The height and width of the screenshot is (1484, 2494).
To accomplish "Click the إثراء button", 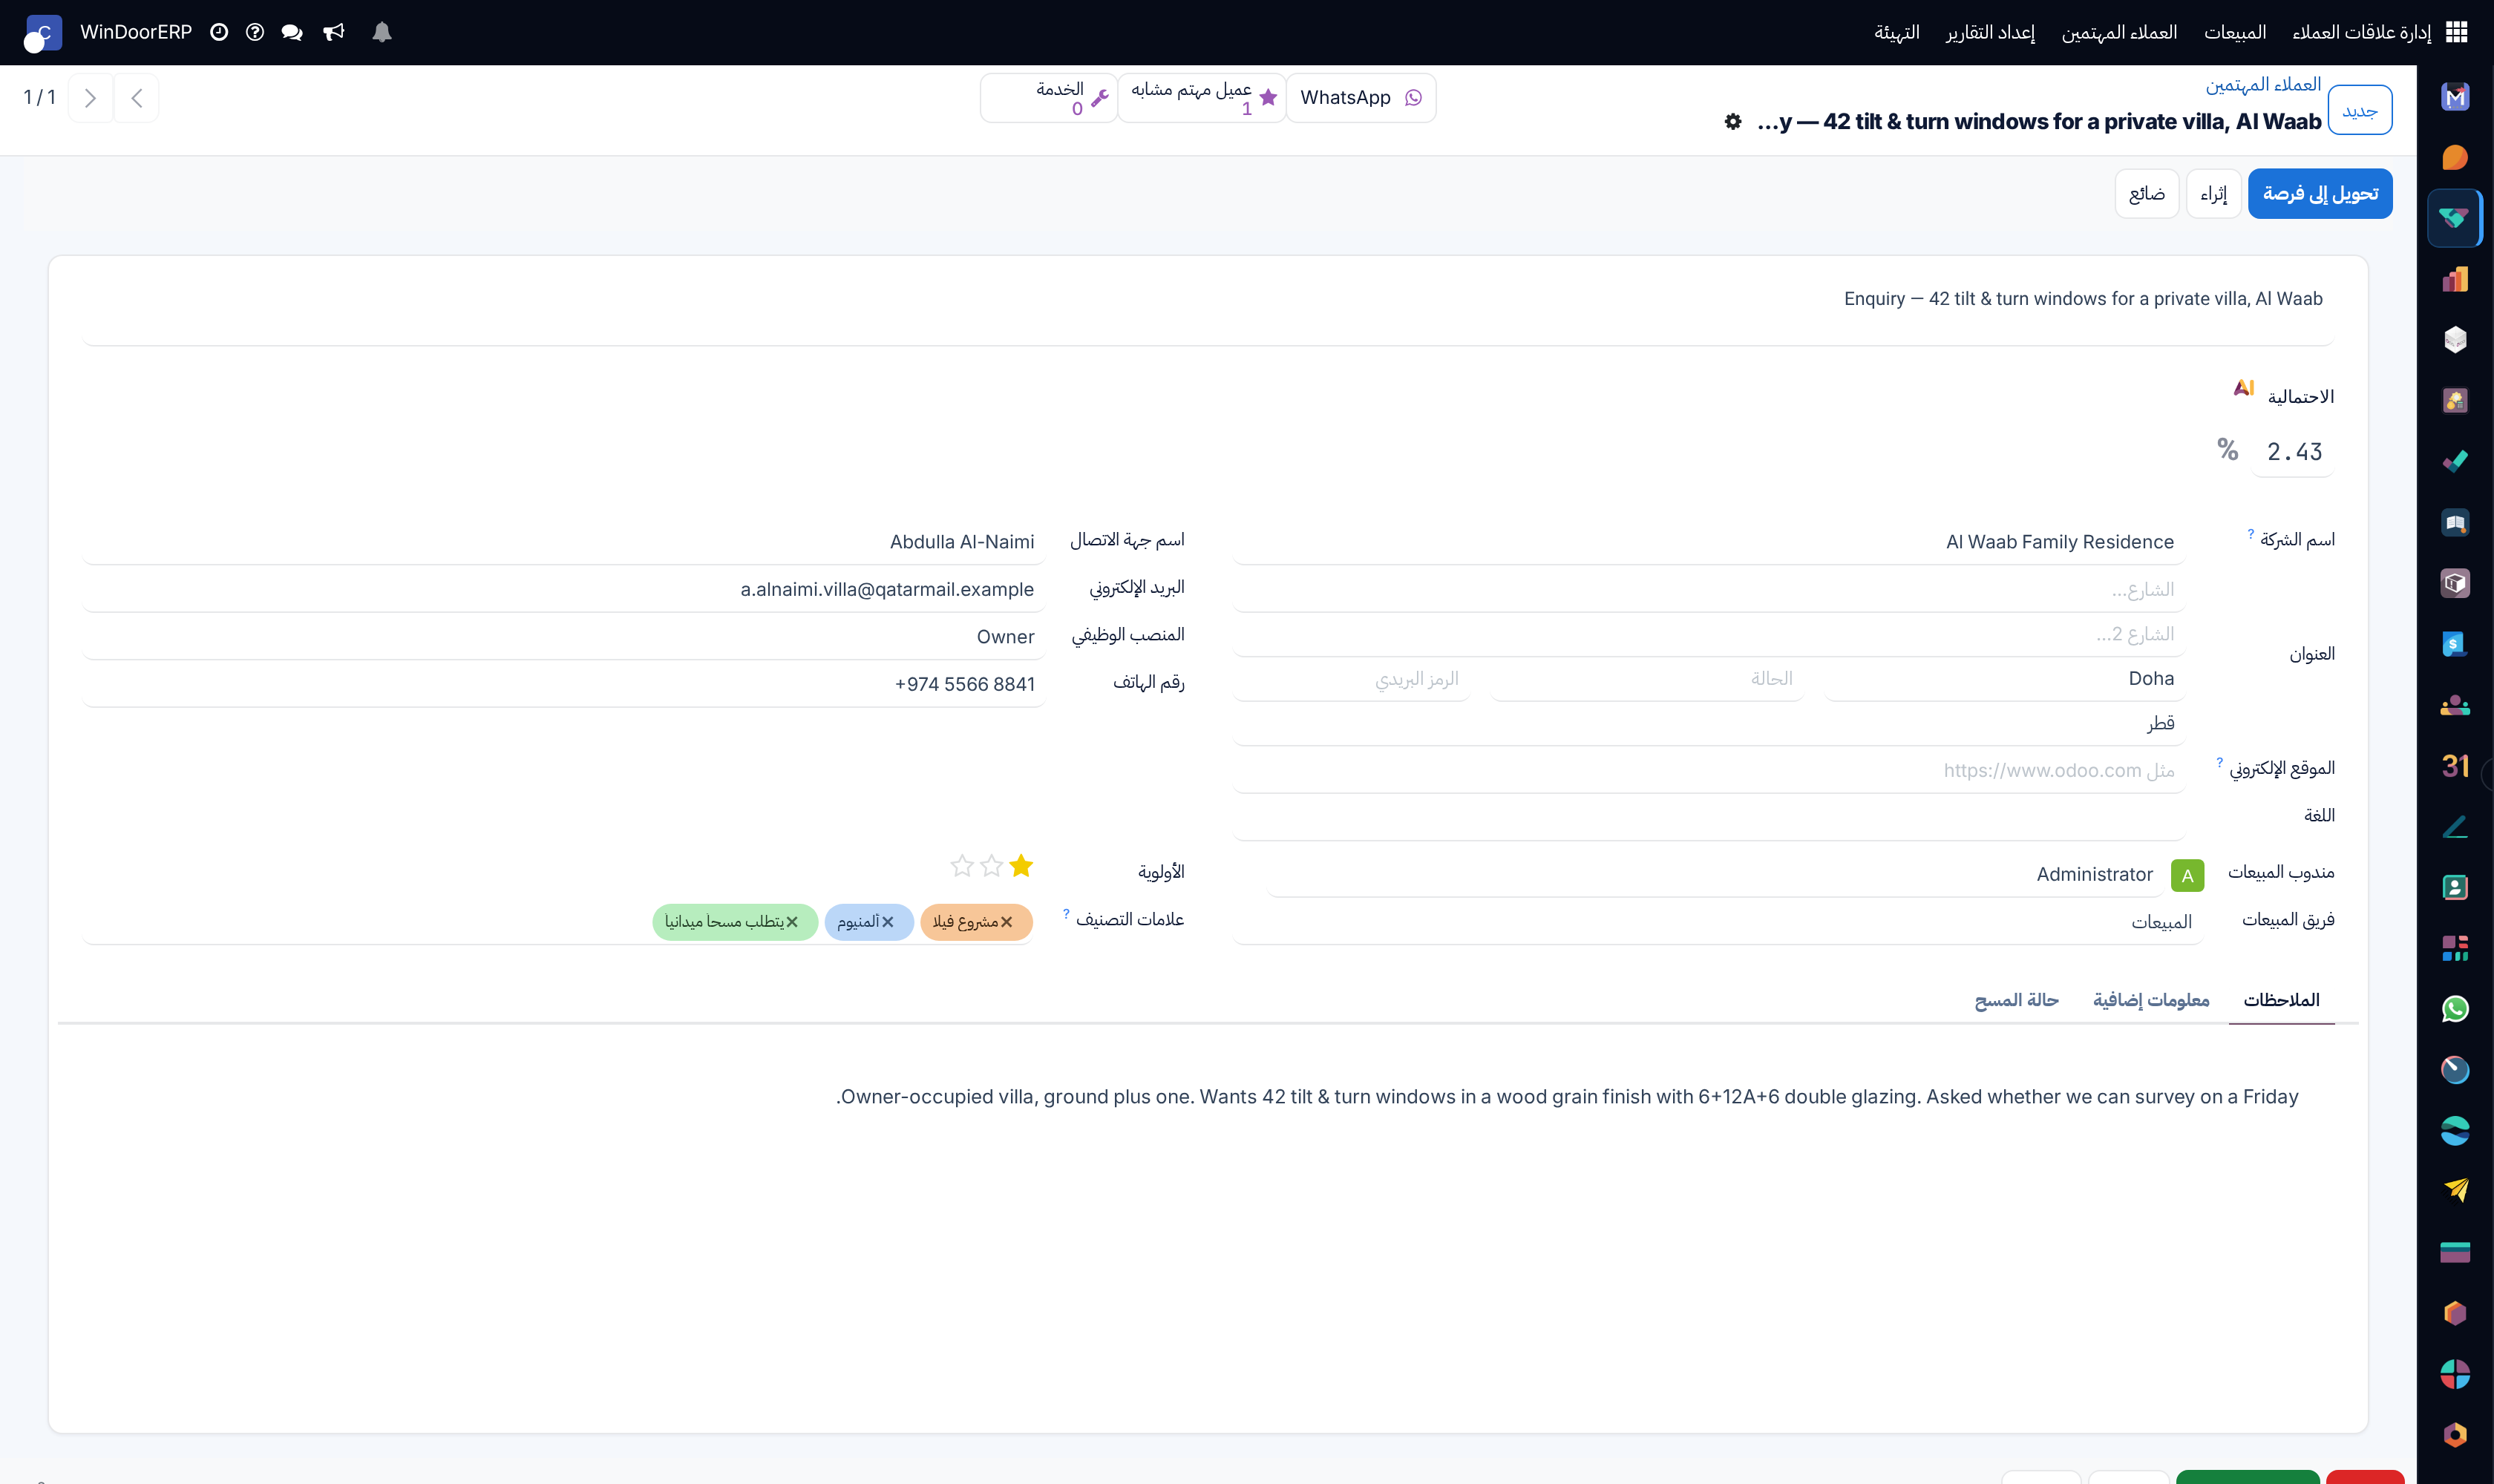I will (x=2213, y=193).
